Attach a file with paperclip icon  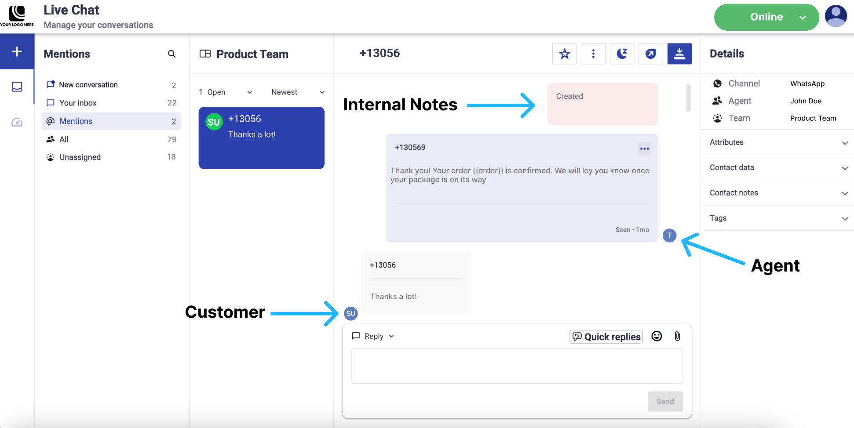pyautogui.click(x=677, y=336)
